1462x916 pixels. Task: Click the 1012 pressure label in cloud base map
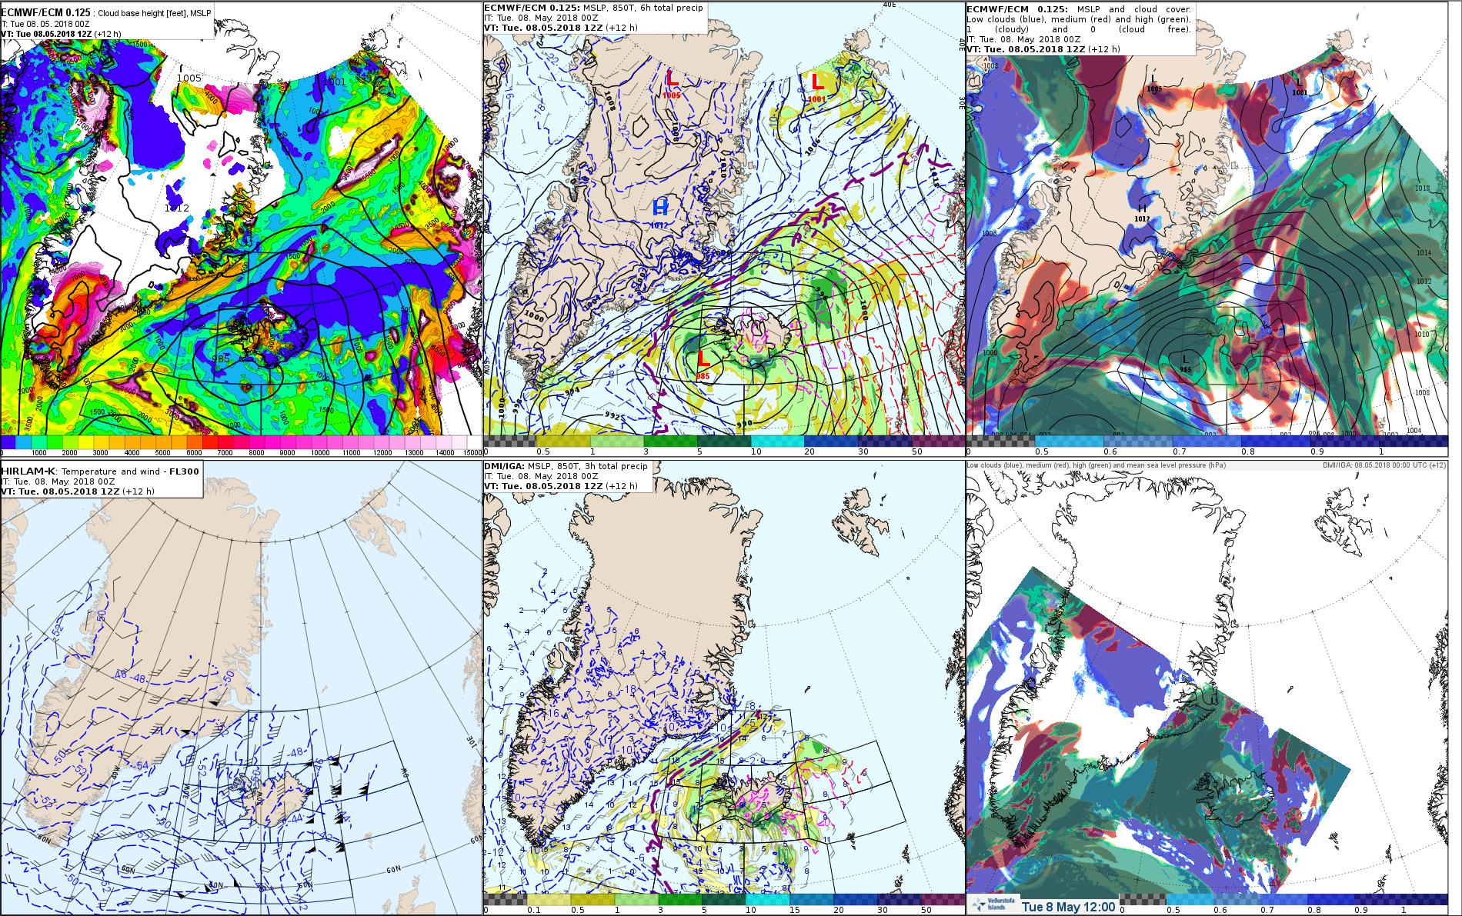(178, 208)
